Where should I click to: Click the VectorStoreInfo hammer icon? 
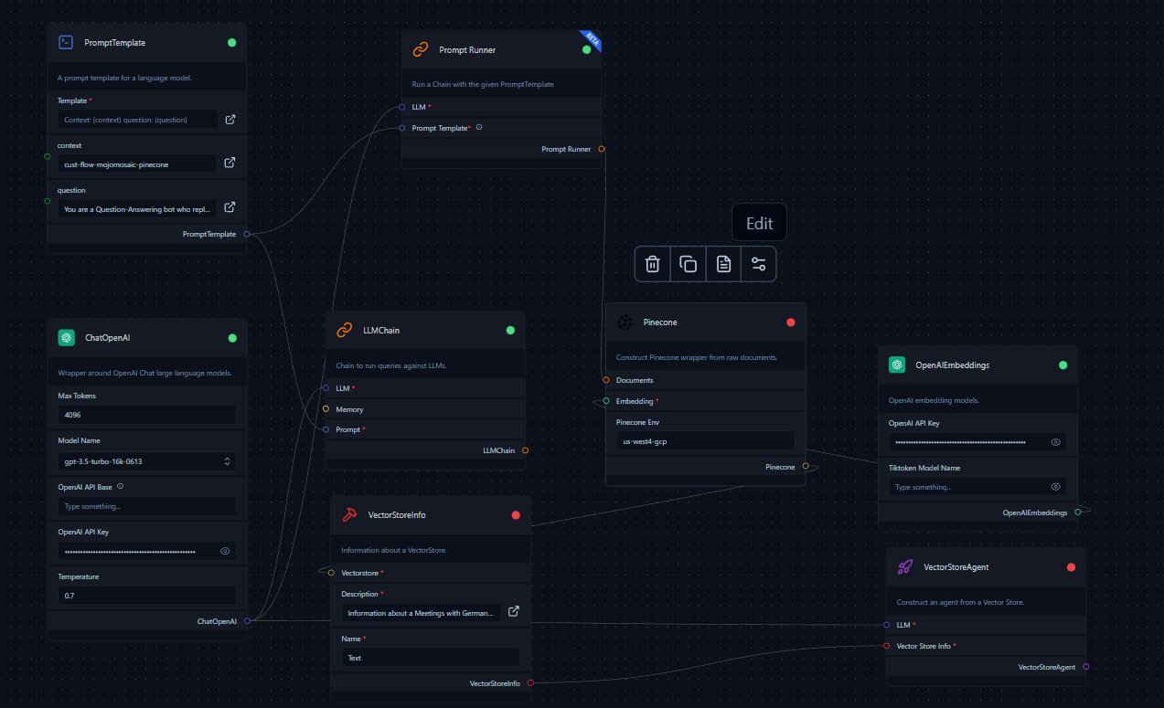click(x=349, y=514)
